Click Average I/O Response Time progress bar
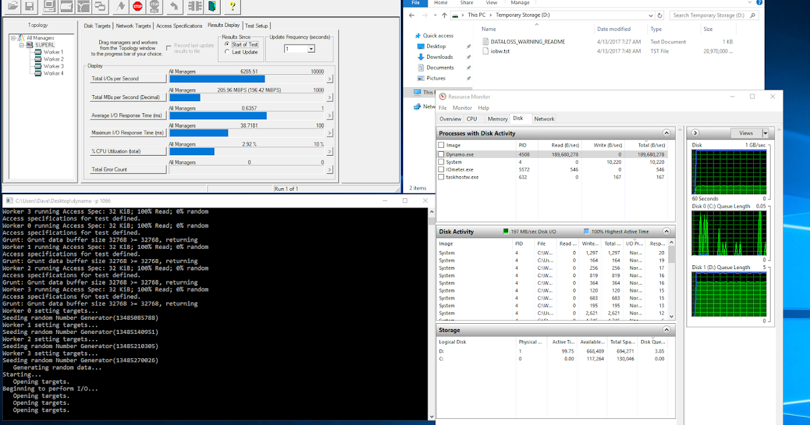 click(246, 115)
